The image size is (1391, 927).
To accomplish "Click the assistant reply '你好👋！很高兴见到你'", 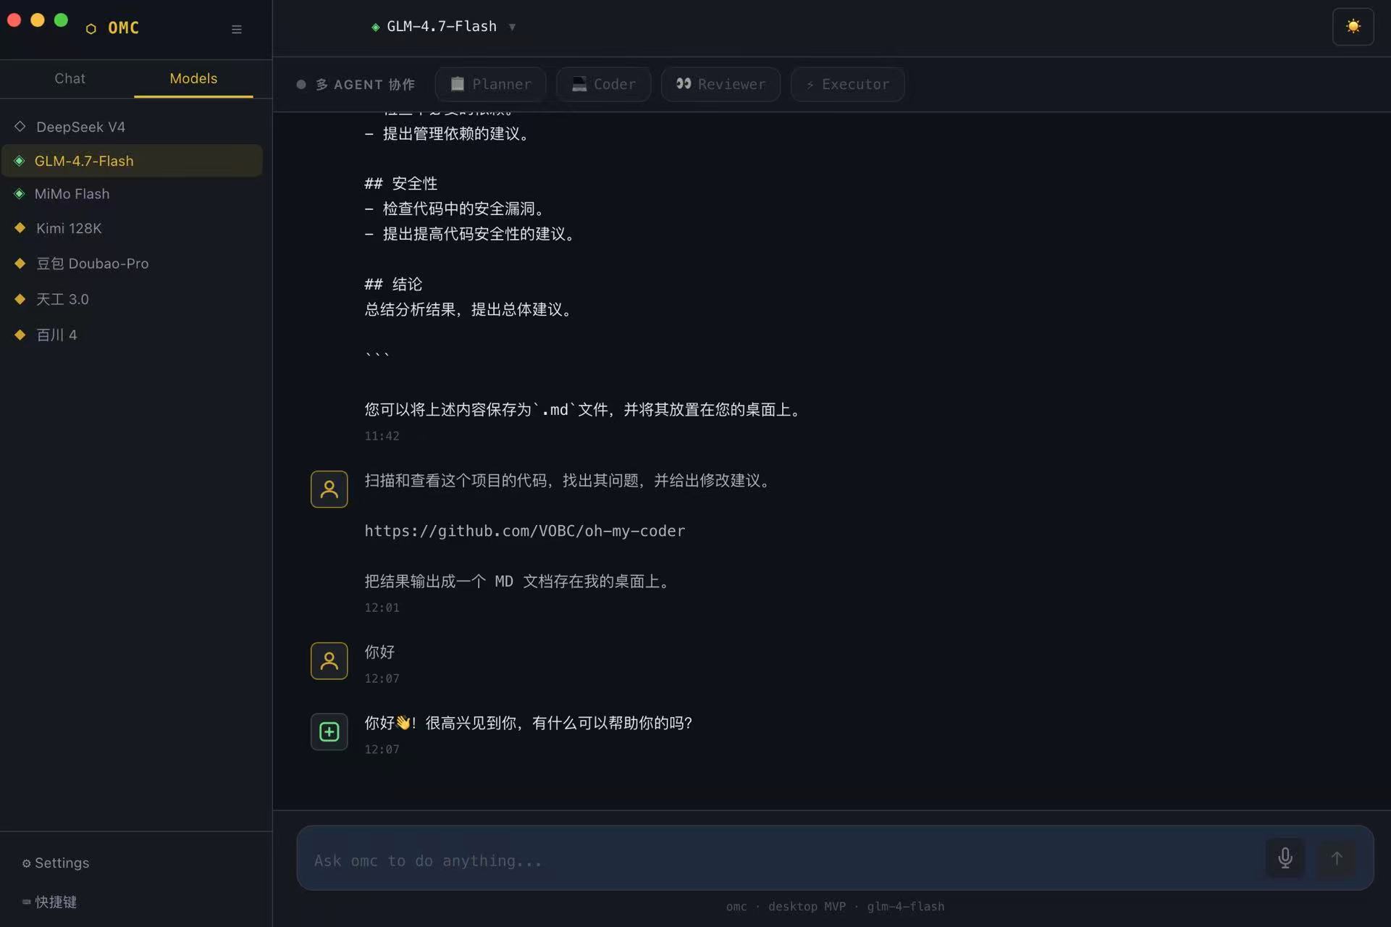I will pos(528,723).
